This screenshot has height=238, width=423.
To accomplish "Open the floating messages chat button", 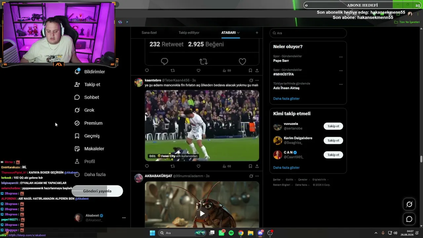I will (x=409, y=219).
